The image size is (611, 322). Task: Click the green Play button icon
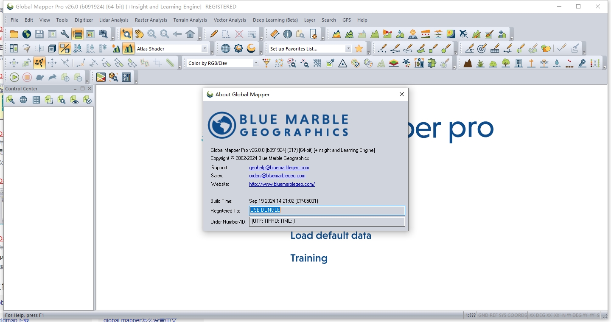pyautogui.click(x=14, y=77)
